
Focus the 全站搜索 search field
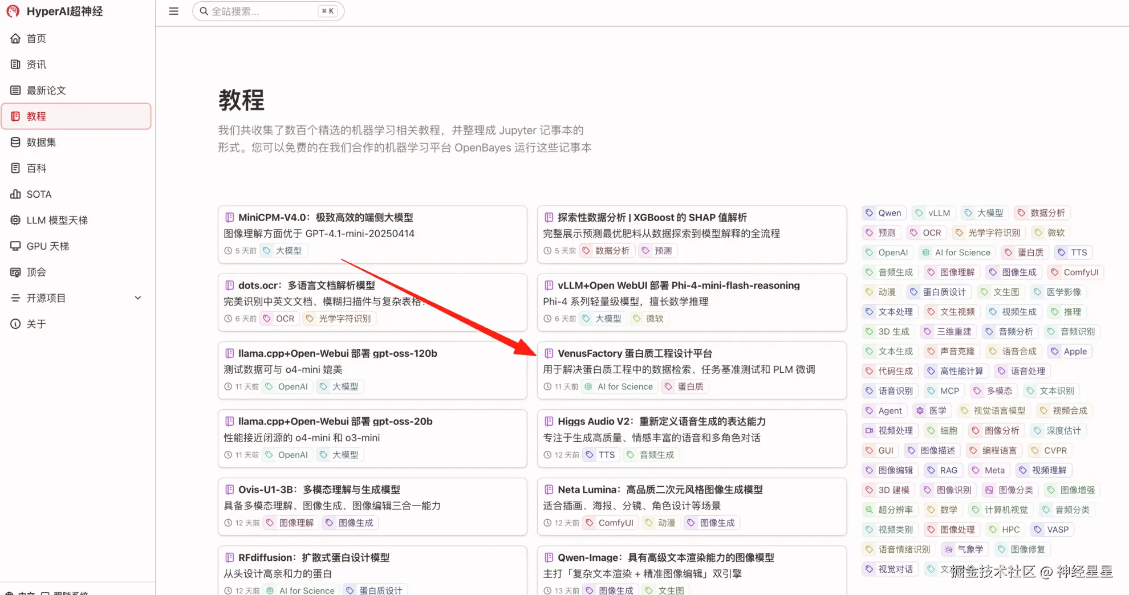coord(268,11)
